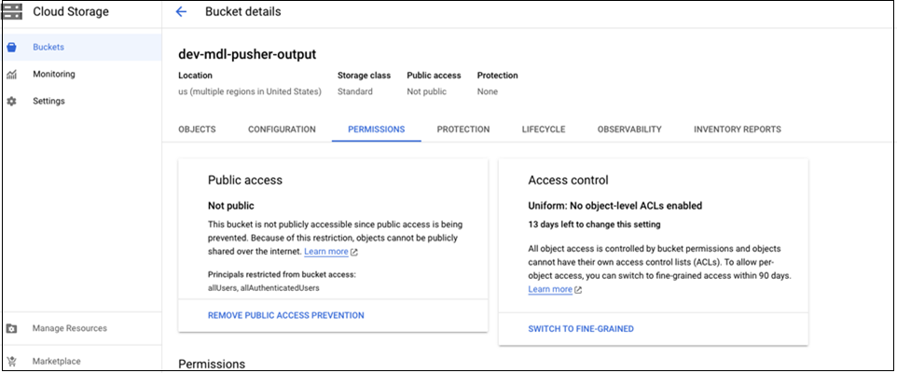
Task: Switch to the PROTECTION tab
Action: click(x=463, y=130)
